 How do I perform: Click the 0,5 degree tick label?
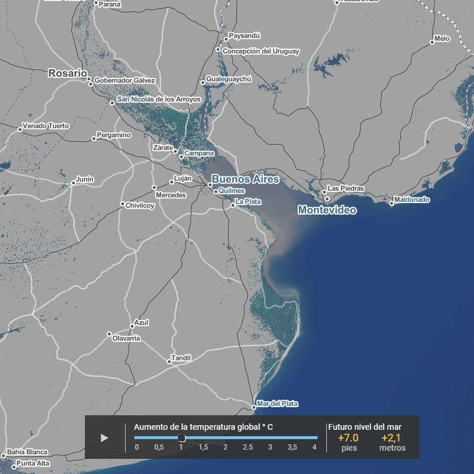[x=159, y=447]
